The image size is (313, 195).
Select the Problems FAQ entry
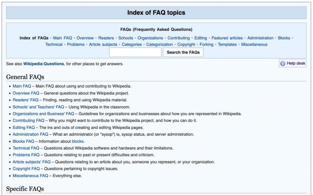pyautogui.click(x=26, y=155)
